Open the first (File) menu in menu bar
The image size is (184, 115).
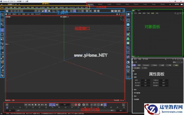click(2, 7)
